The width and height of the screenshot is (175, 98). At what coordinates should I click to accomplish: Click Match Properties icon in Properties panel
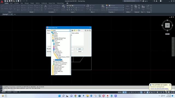click(103, 7)
